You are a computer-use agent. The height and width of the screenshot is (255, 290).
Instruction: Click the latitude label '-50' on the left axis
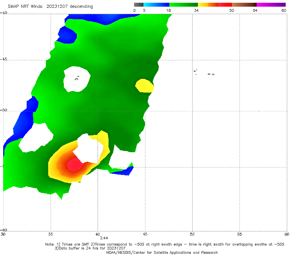pyautogui.click(x=4, y=110)
